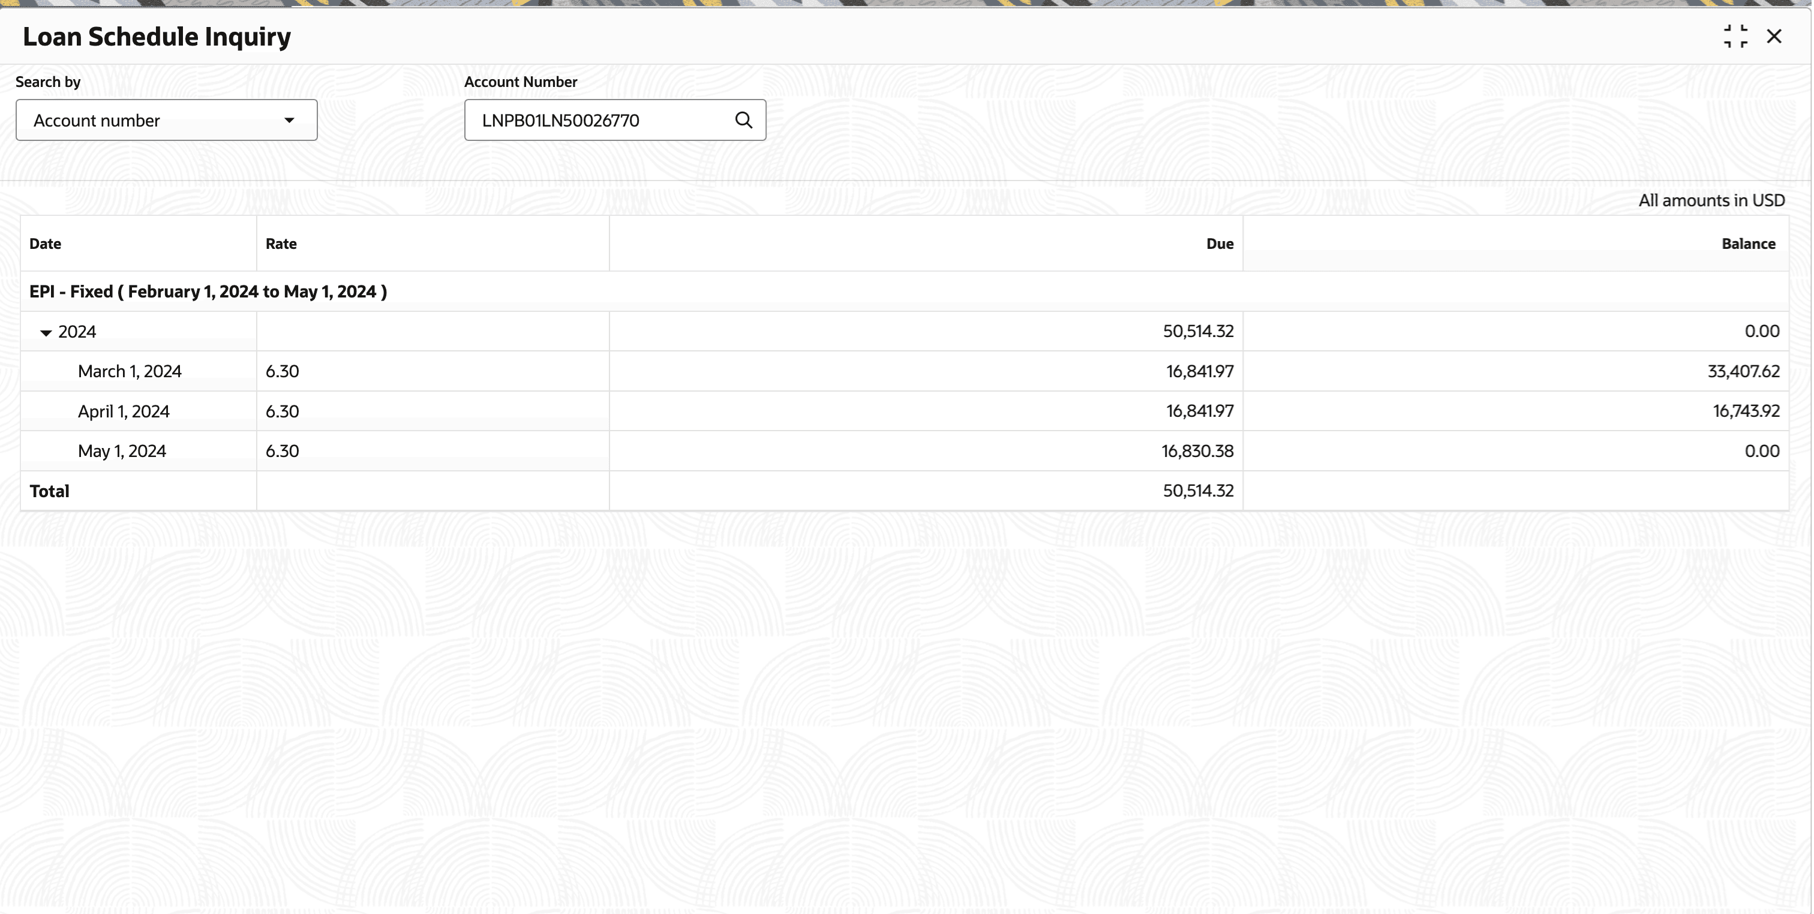
Task: Close the Loan Schedule Inquiry window
Action: coord(1773,36)
